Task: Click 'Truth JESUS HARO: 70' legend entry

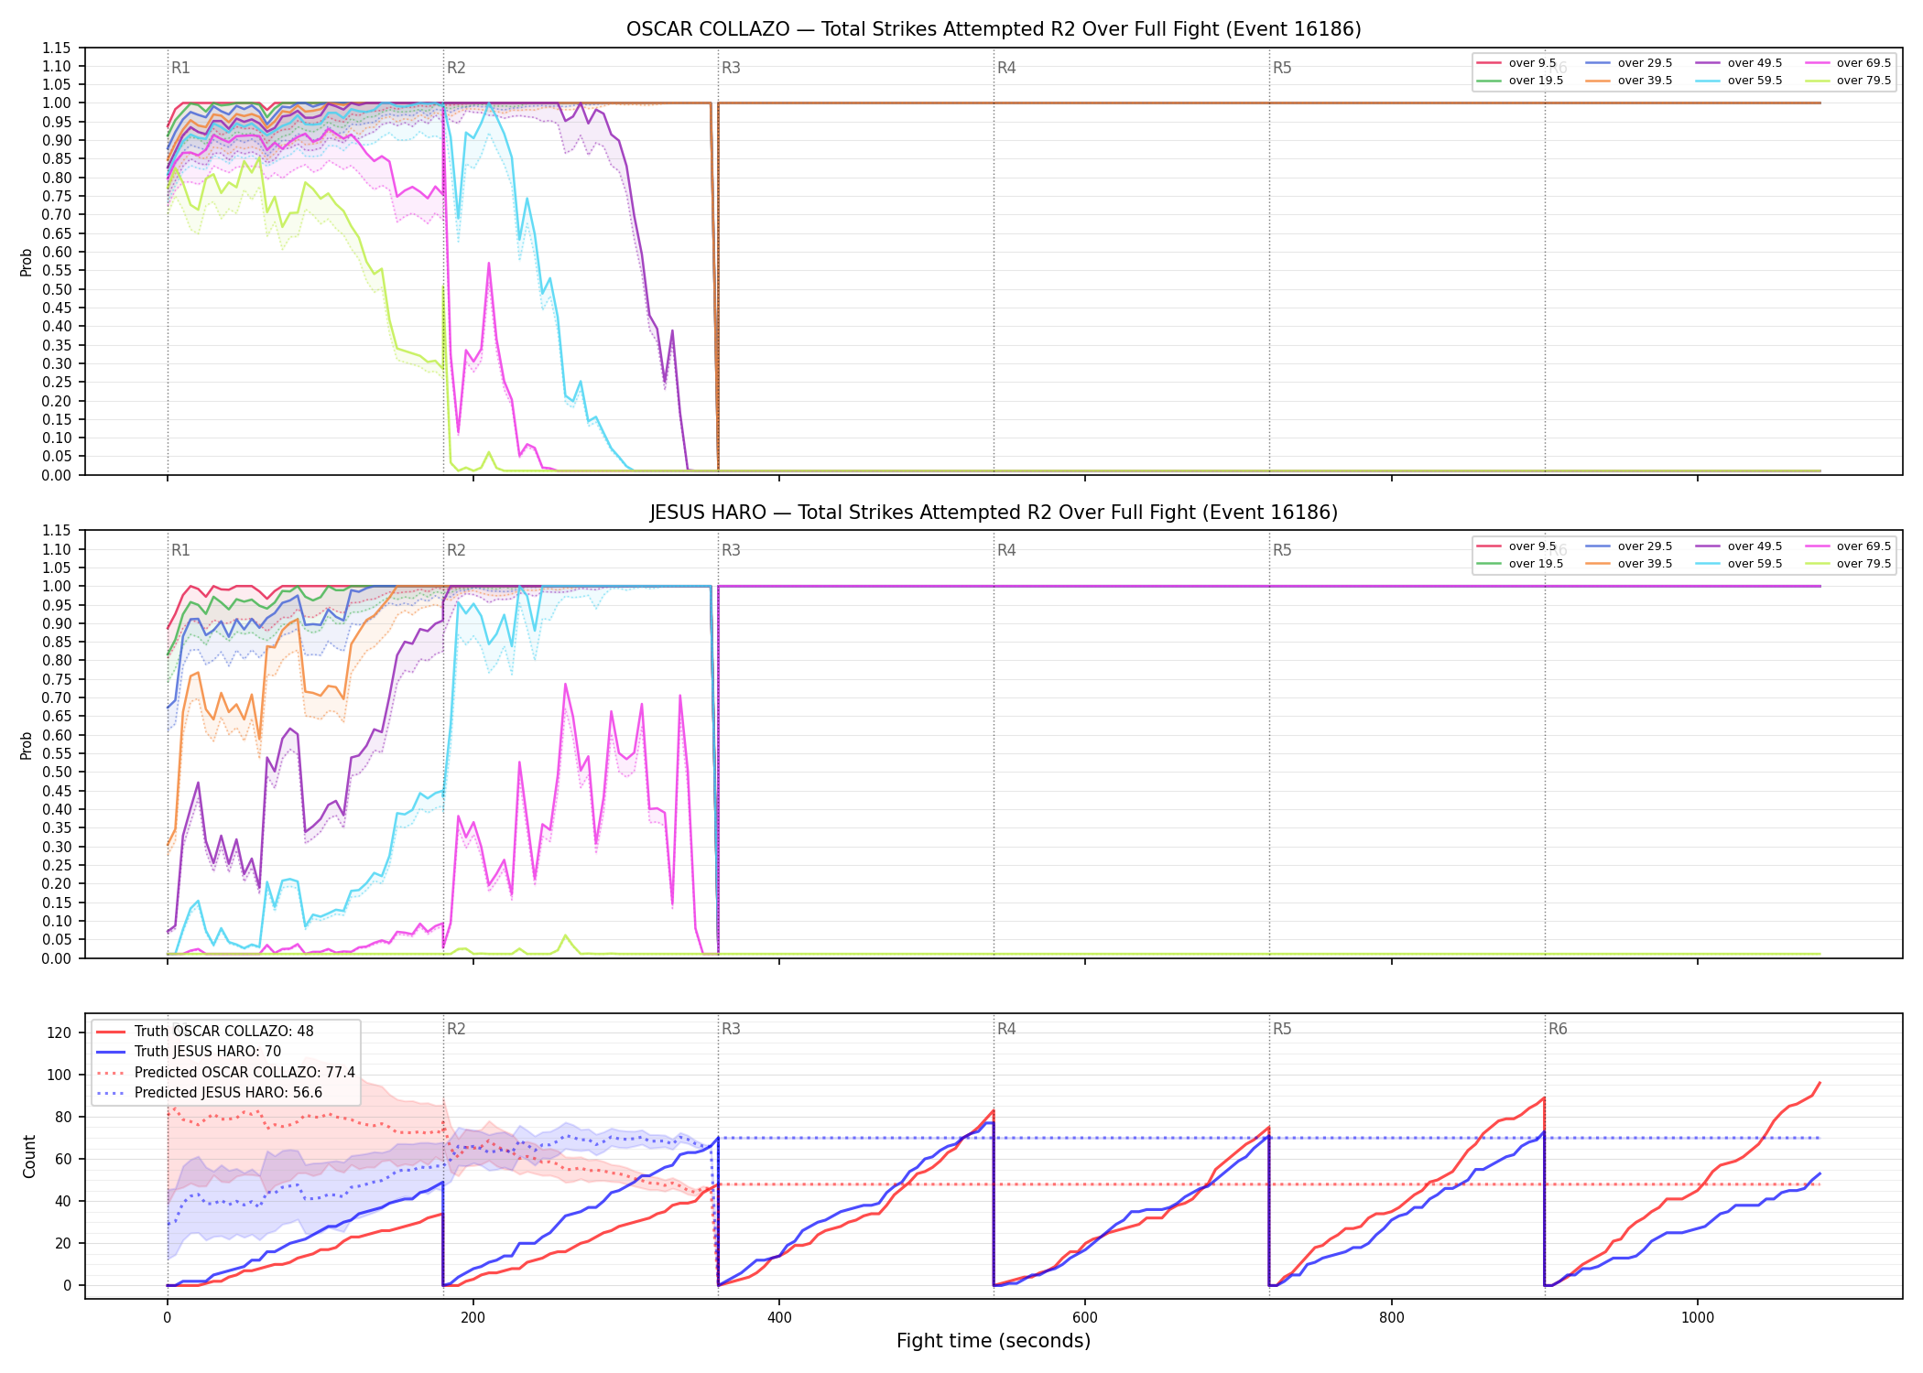Action: (x=189, y=1052)
